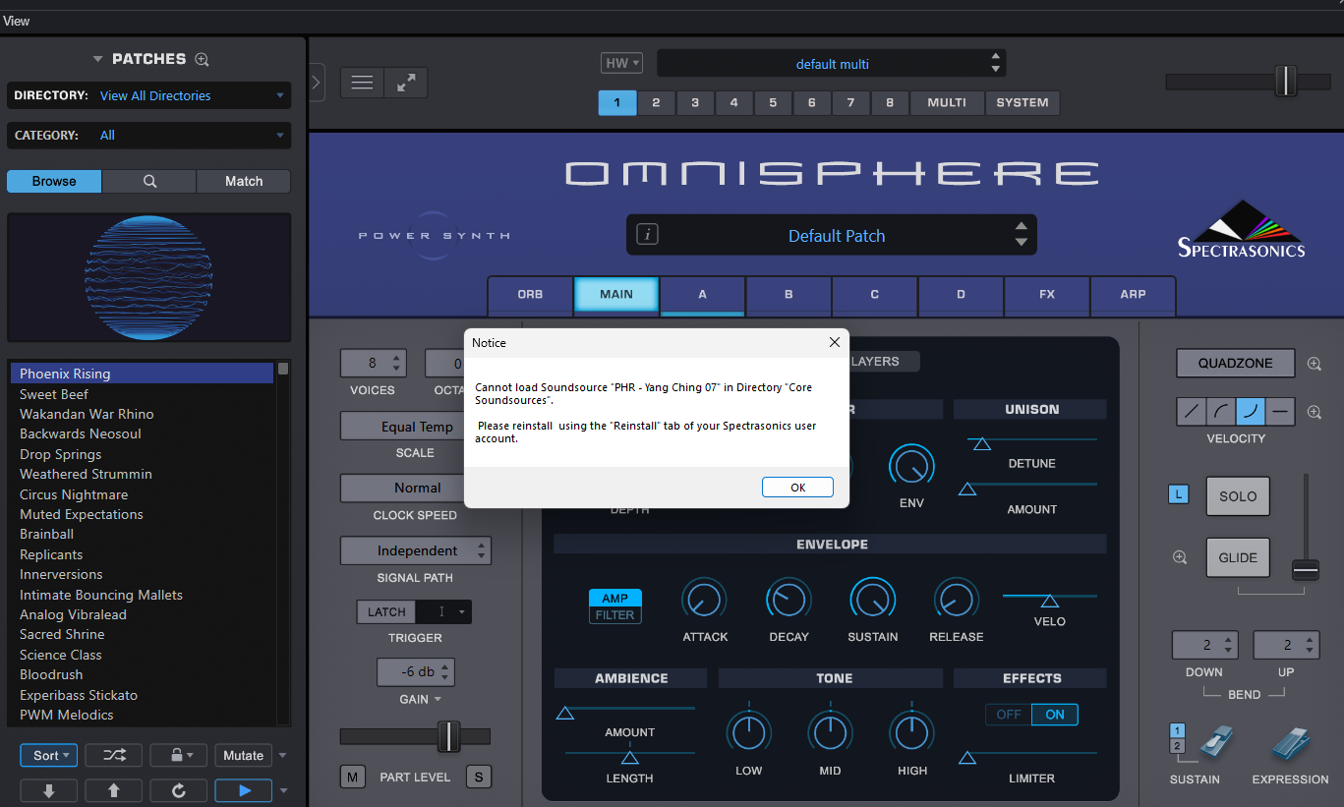The width and height of the screenshot is (1344, 807).
Task: Click the Mutate button
Action: click(243, 755)
